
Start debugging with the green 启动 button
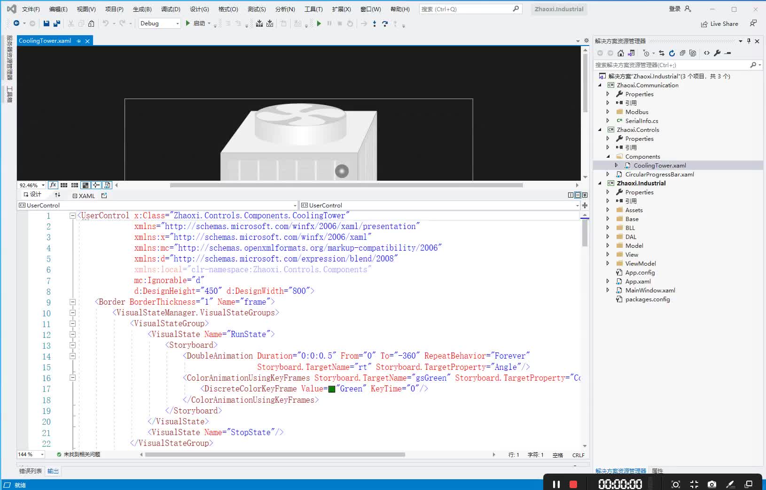[x=195, y=23]
